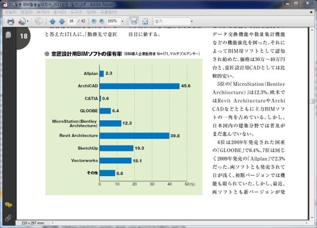Expand the 103% zoom level dropdown
Image resolution: width=317 pixels, height=228 pixels.
[122, 21]
